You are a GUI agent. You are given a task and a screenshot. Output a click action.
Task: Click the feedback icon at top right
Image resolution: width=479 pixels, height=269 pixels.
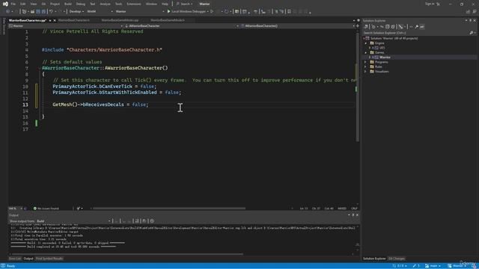pos(474,12)
